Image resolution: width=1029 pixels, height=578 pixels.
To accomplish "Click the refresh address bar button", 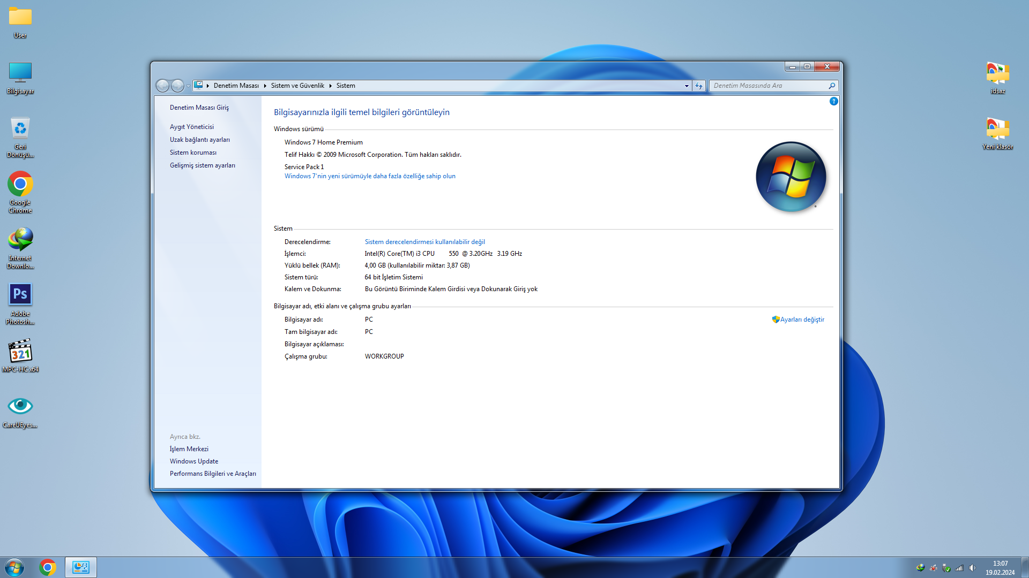I will point(698,86).
